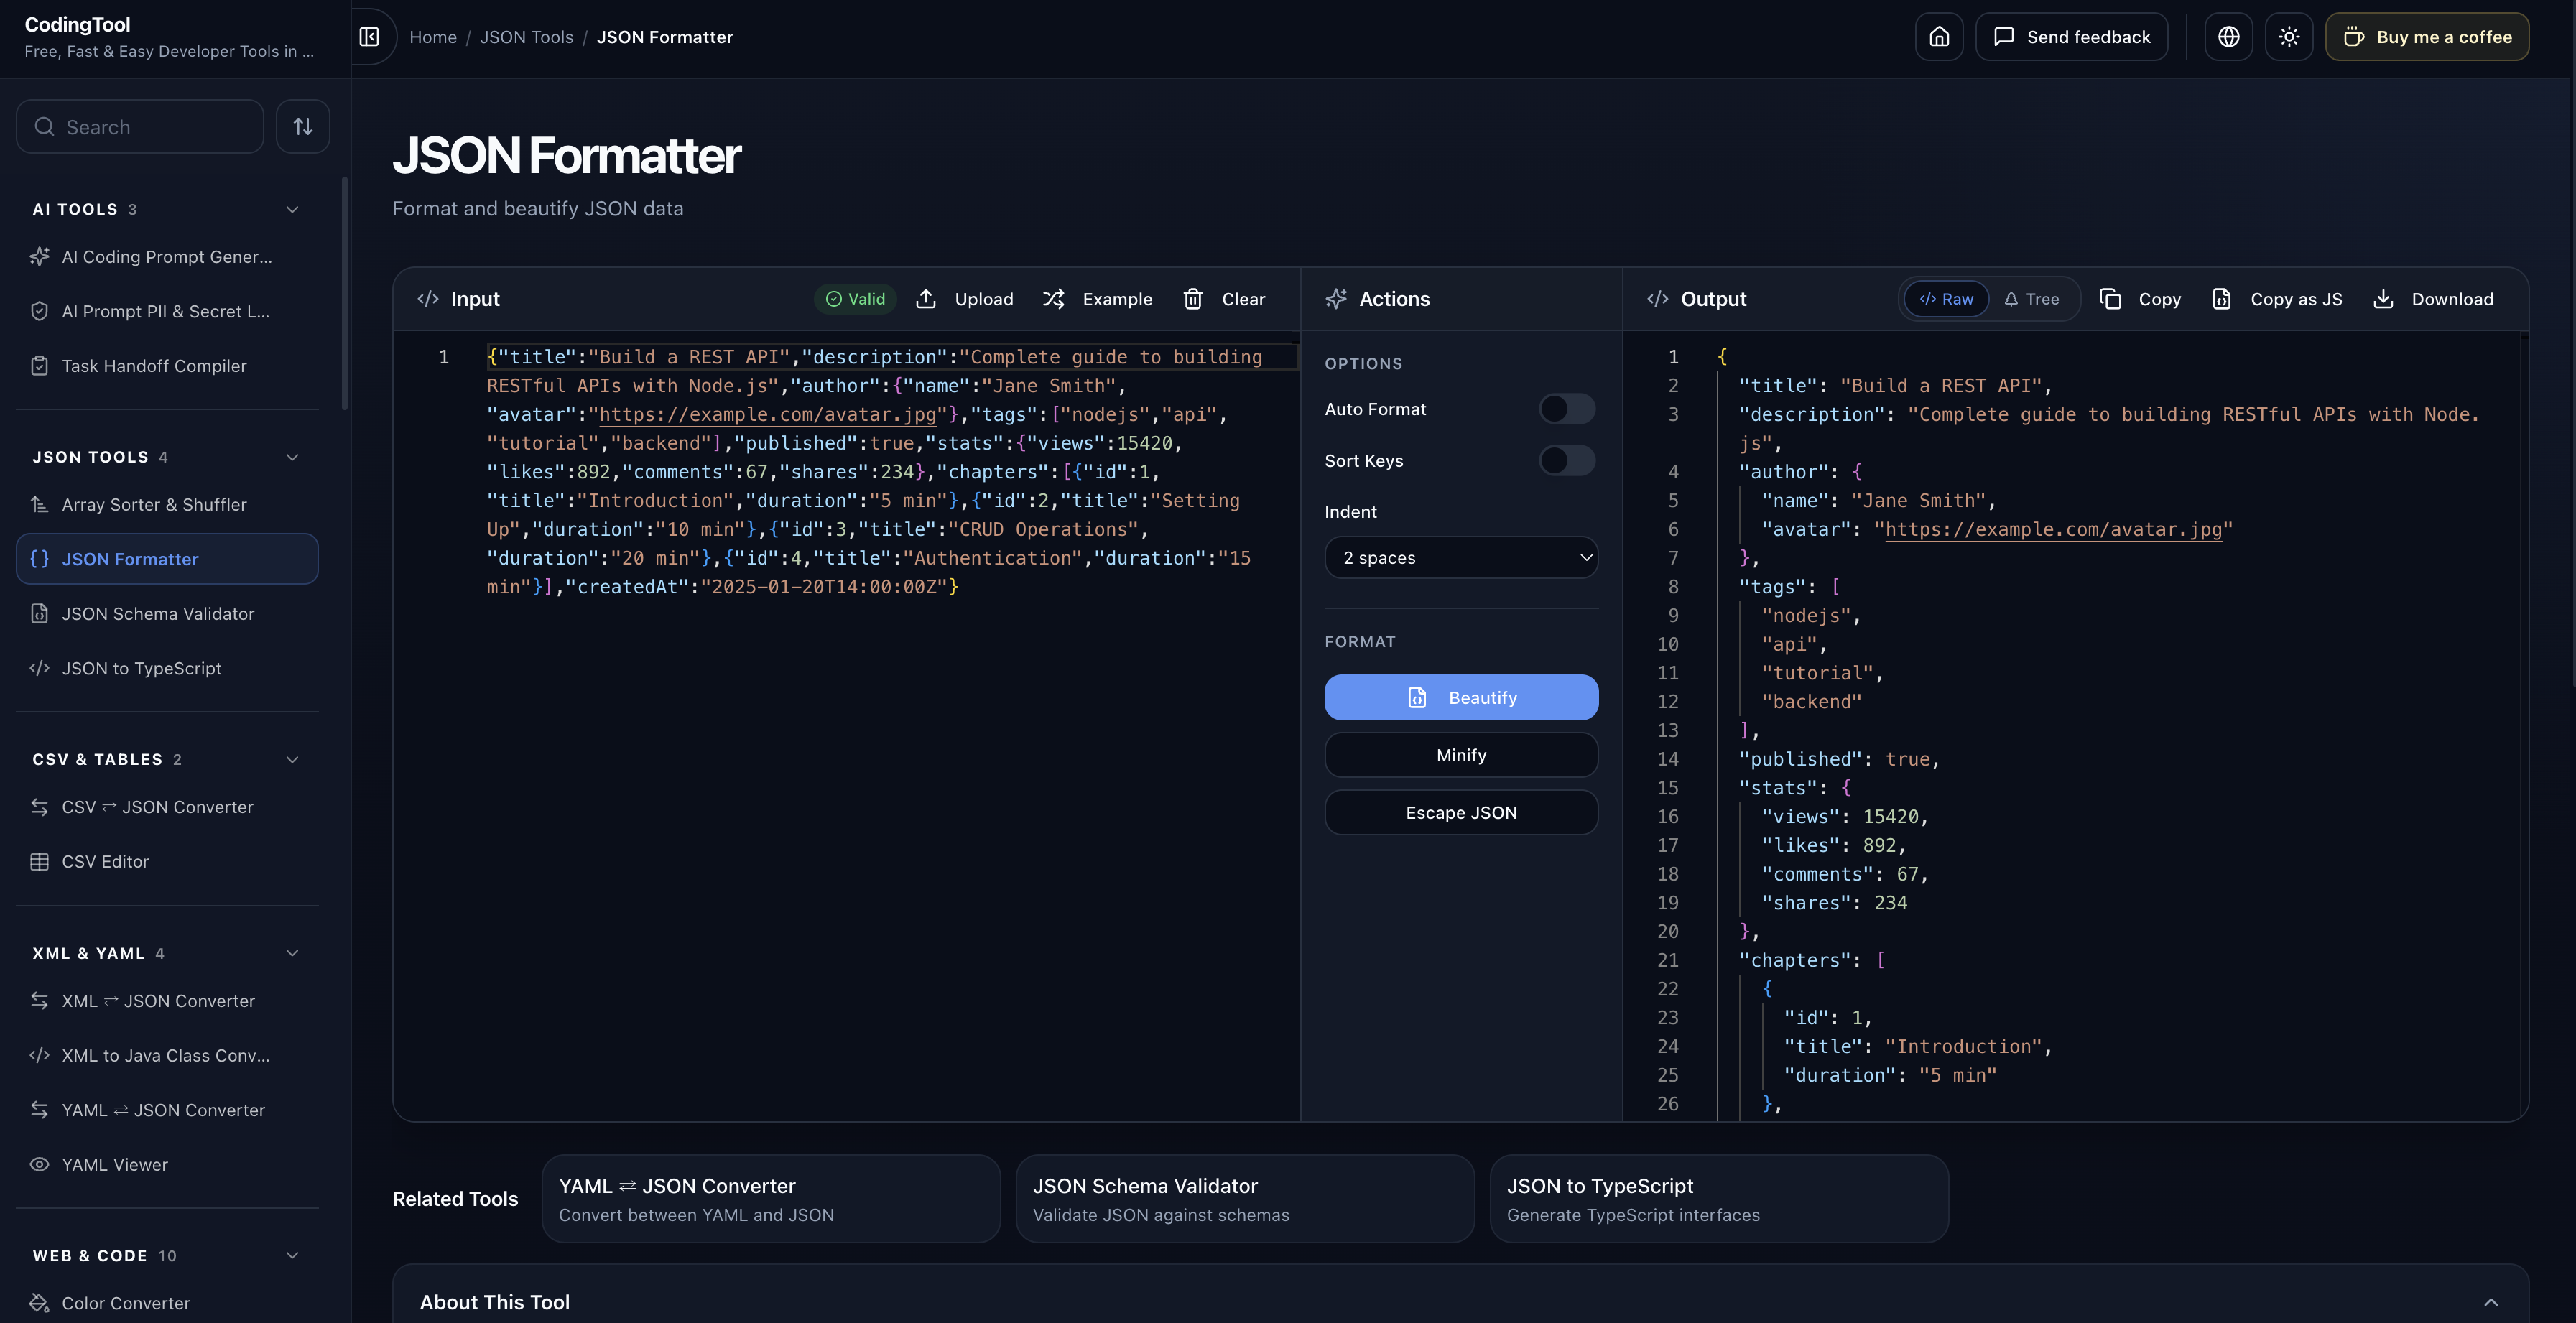This screenshot has height=1323, width=2576.
Task: Click the Beautify button
Action: pos(1461,697)
